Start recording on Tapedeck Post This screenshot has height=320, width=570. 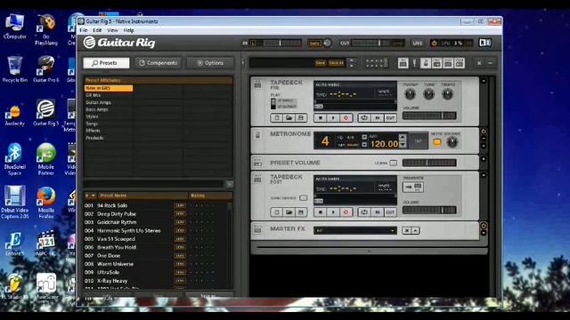(x=346, y=212)
